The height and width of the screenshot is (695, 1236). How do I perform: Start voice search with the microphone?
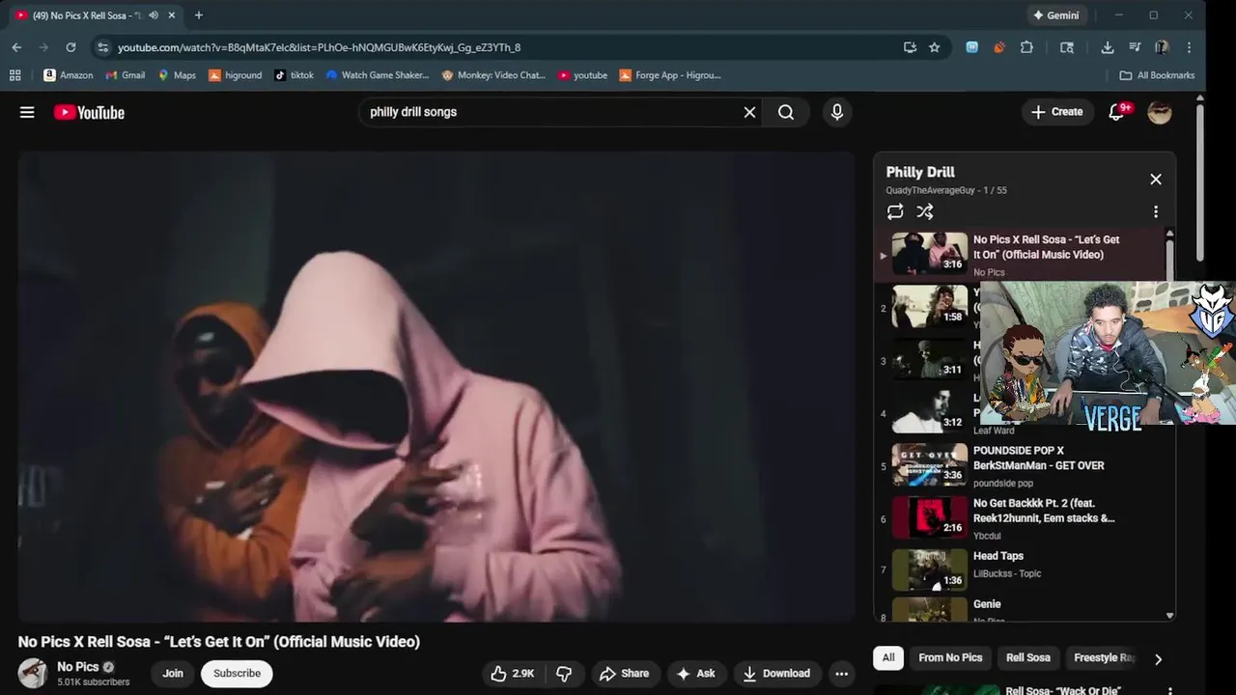837,112
